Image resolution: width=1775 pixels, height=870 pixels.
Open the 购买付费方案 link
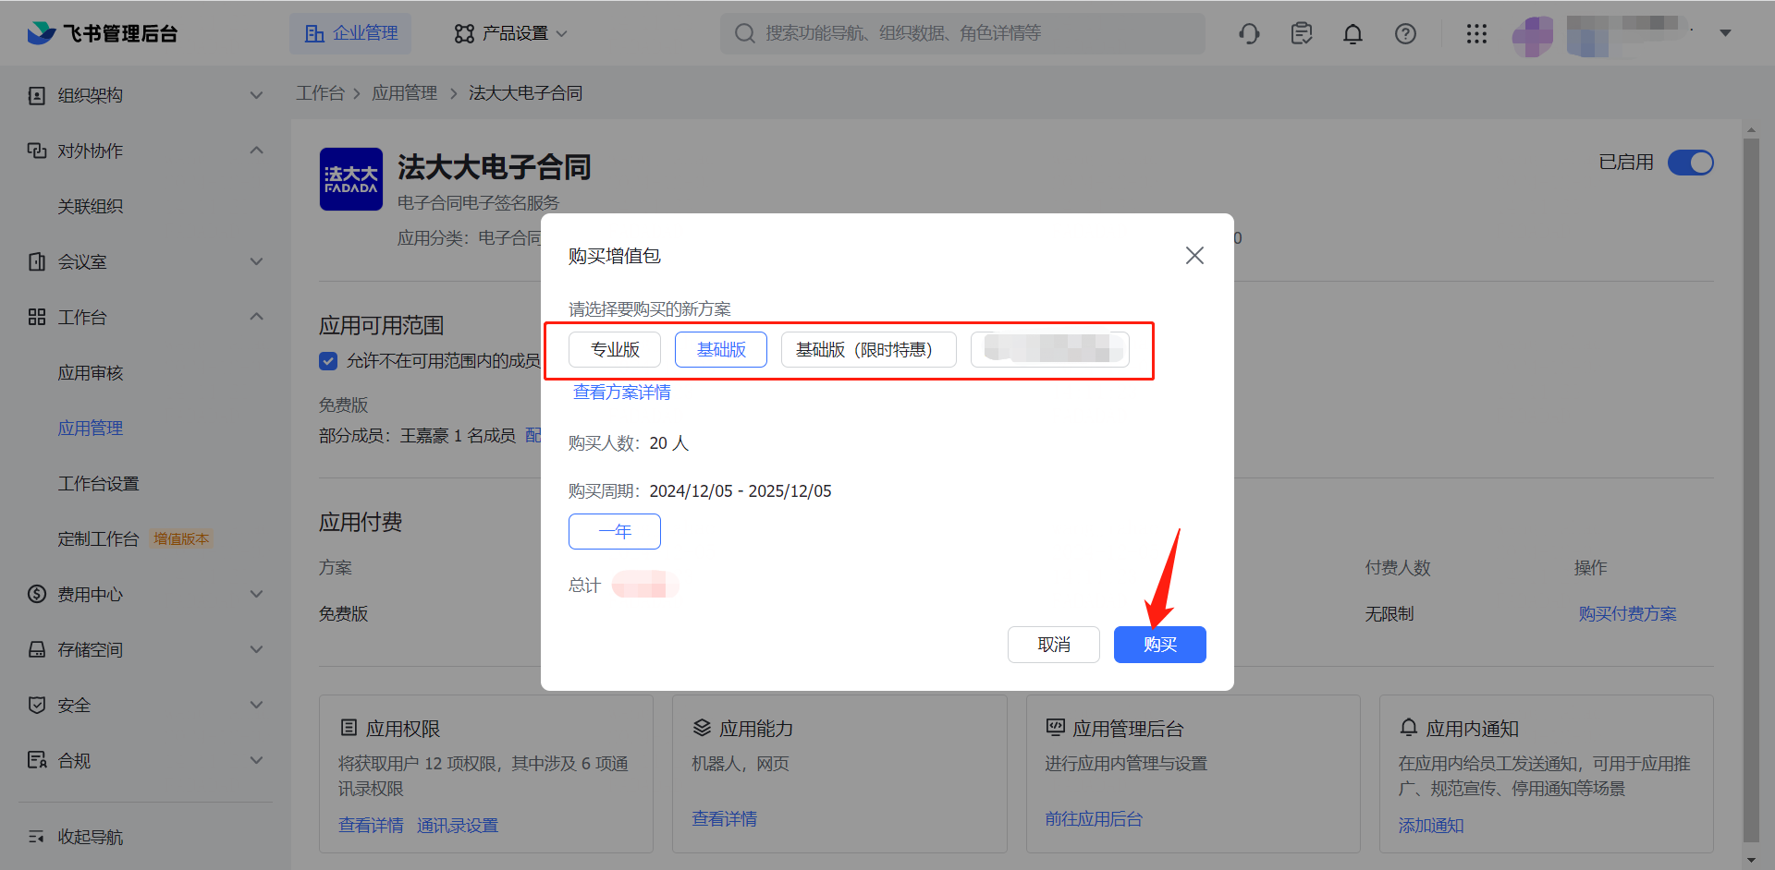[1627, 614]
